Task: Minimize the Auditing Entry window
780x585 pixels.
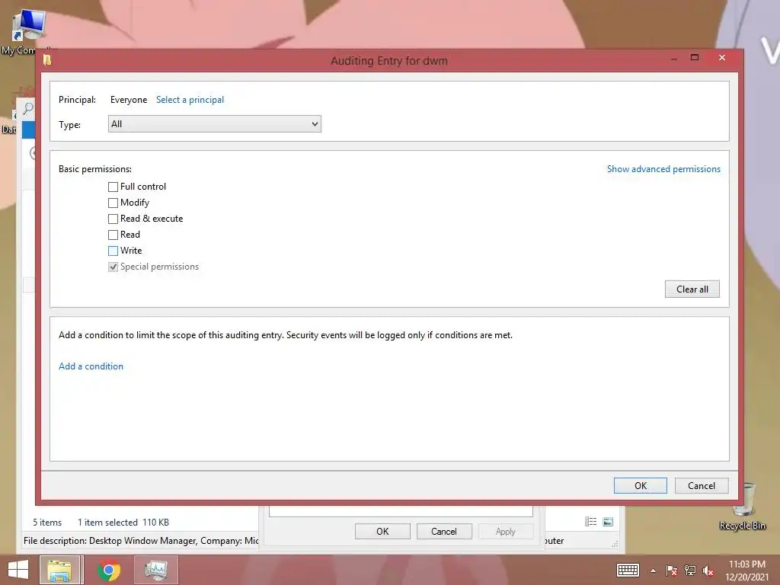Action: 674,59
